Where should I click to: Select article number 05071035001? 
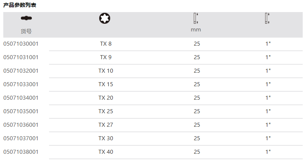pos(21,111)
